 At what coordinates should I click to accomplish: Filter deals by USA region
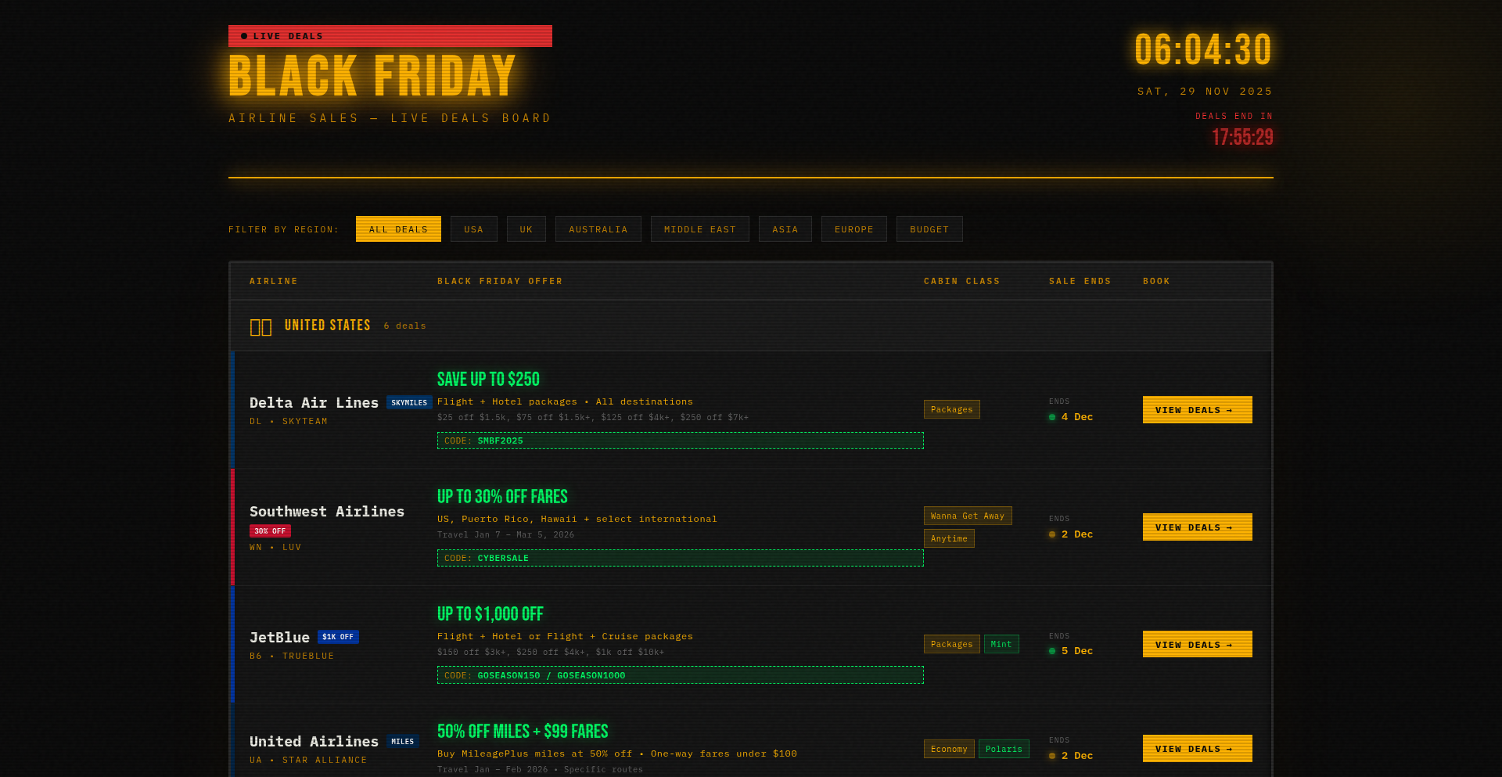click(474, 229)
